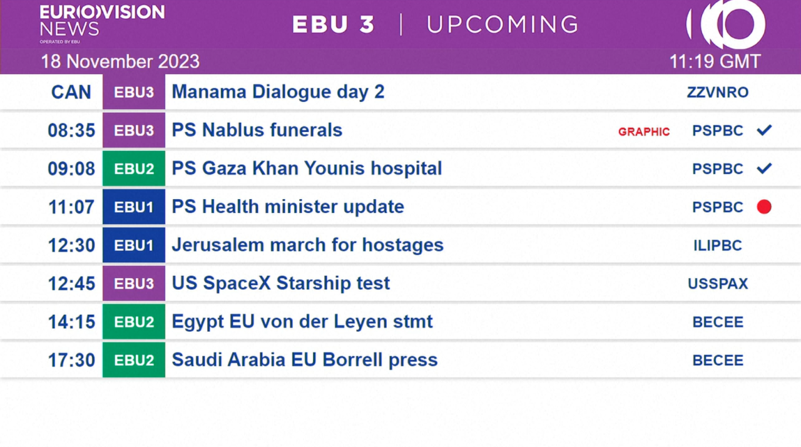The image size is (801, 447).
Task: Click the green EBU2 badge at 09:08
Action: click(134, 168)
